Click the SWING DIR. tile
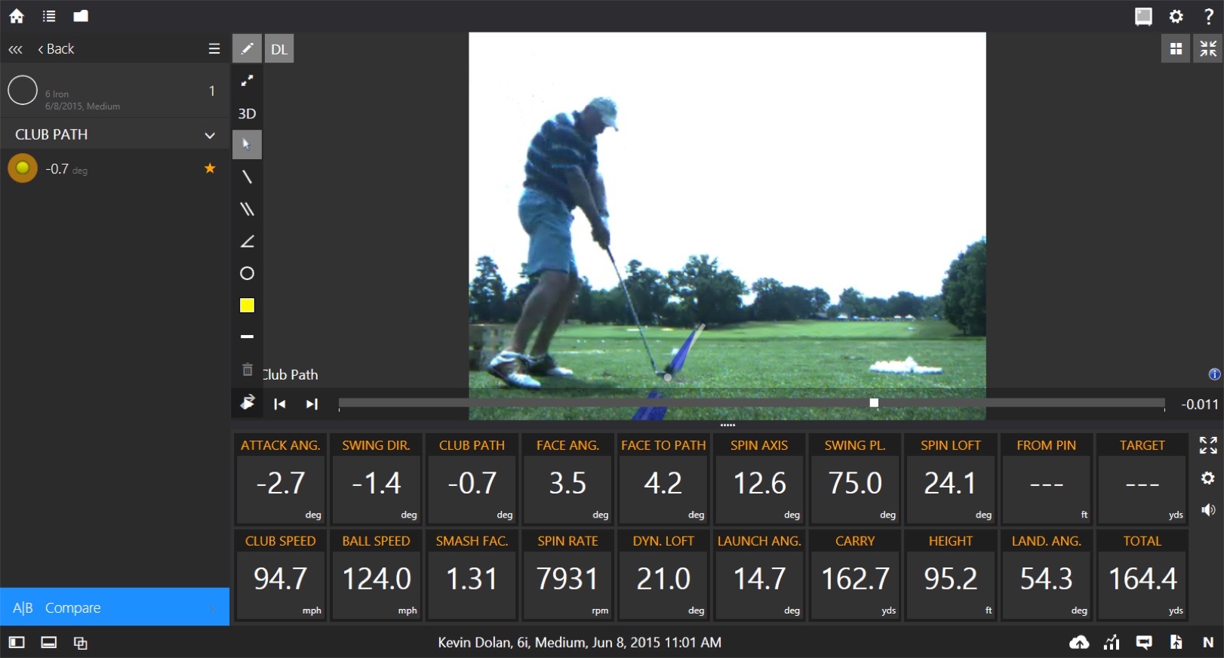The image size is (1224, 658). click(376, 479)
